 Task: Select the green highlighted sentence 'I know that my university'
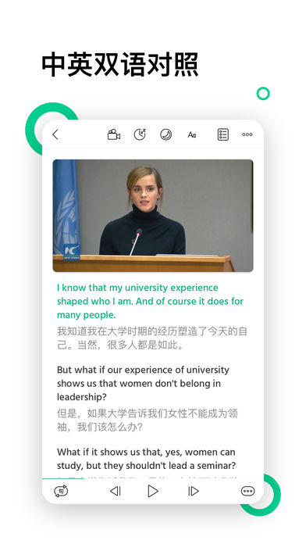point(150,301)
